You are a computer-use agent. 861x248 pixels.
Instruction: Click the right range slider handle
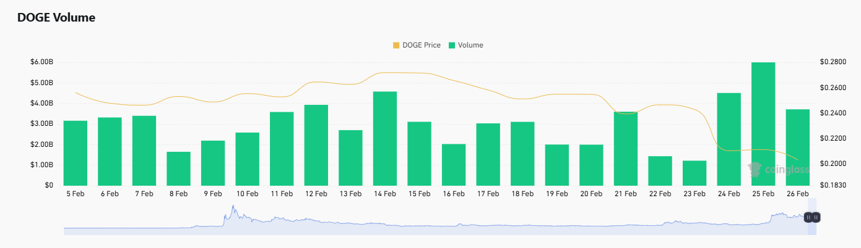816,217
